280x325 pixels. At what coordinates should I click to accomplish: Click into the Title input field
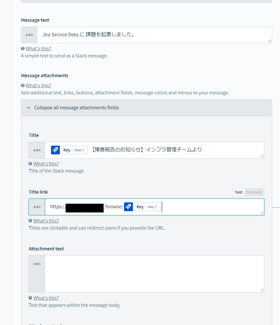(x=154, y=150)
